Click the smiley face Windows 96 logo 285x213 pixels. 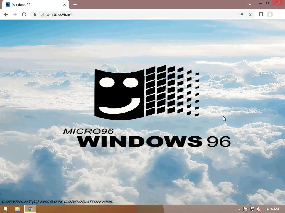146,93
